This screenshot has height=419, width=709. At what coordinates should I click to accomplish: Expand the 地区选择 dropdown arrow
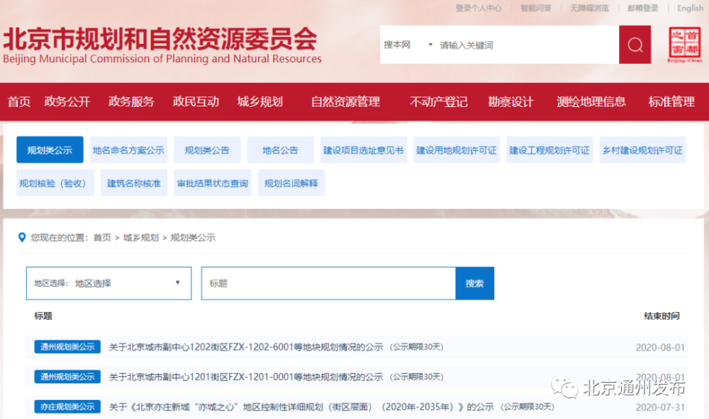(x=177, y=282)
